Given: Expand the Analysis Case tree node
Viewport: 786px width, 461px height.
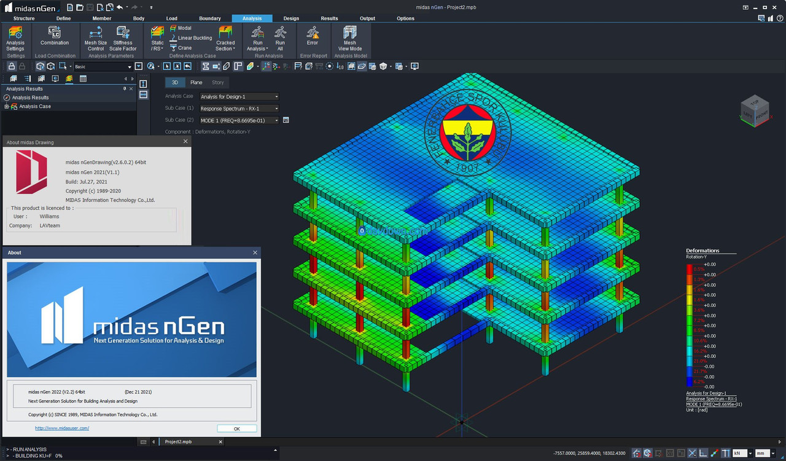Looking at the screenshot, I should tap(7, 107).
